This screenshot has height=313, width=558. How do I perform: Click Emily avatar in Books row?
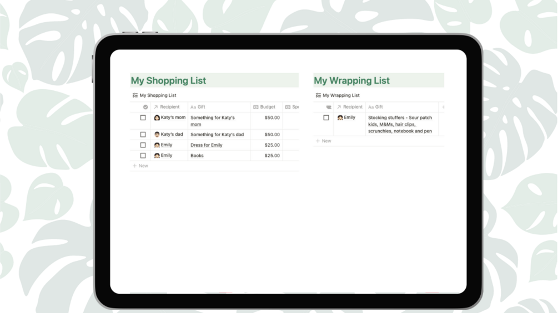click(x=157, y=156)
